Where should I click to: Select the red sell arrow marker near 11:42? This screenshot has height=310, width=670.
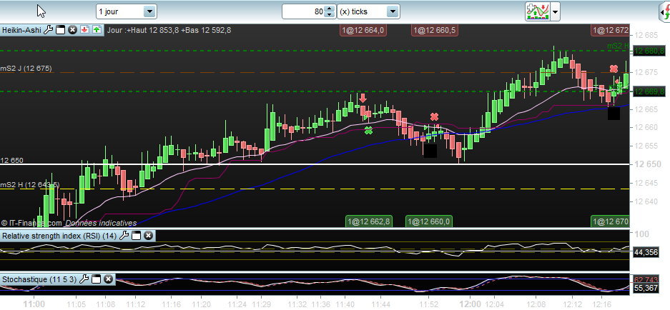coord(363,98)
